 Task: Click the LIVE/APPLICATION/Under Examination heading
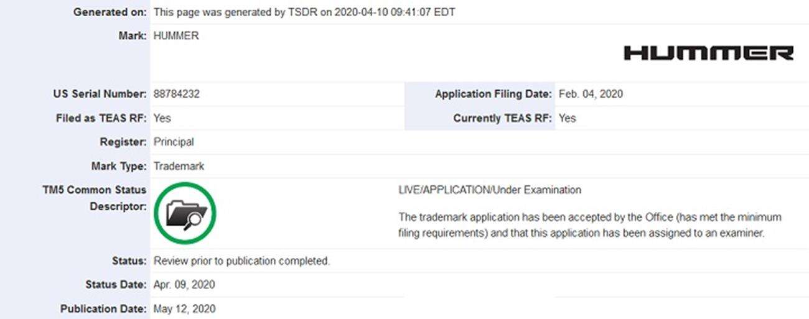[x=489, y=190]
